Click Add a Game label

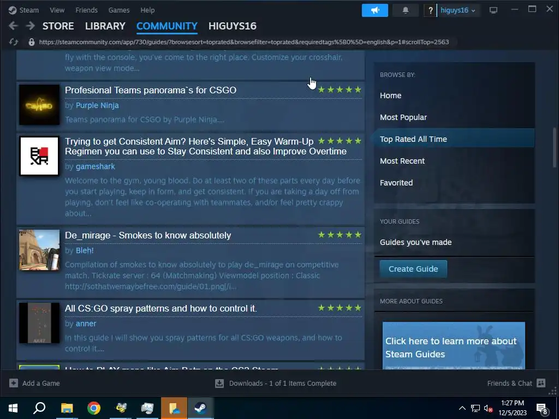coord(41,384)
